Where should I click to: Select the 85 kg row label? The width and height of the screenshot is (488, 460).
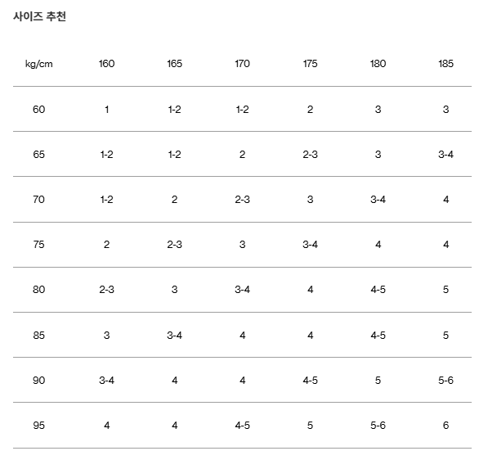(x=39, y=335)
